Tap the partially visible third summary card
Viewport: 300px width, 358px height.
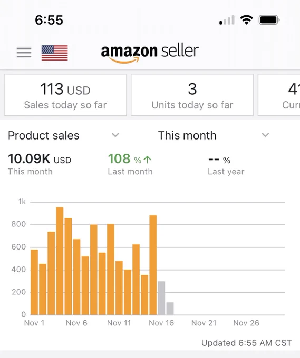point(279,95)
